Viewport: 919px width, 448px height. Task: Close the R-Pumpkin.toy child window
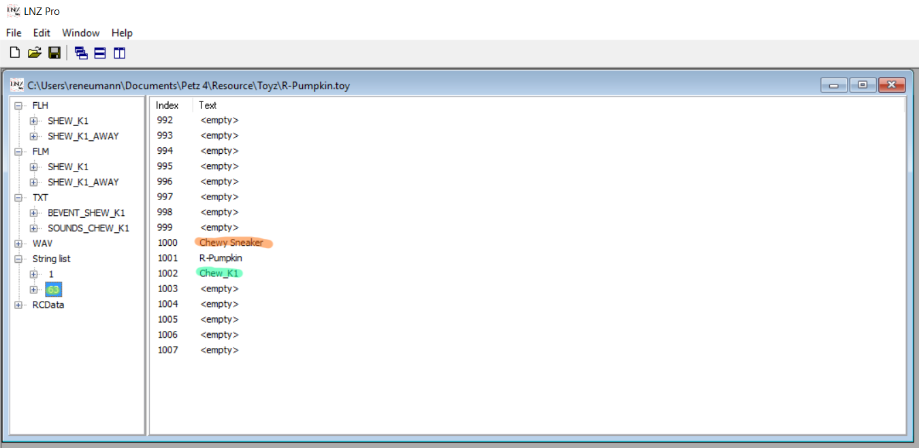point(892,85)
